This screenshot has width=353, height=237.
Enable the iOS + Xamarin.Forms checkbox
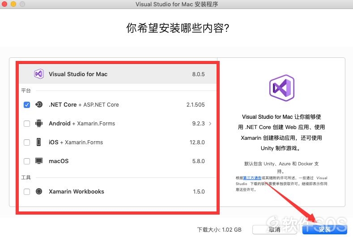(27, 142)
